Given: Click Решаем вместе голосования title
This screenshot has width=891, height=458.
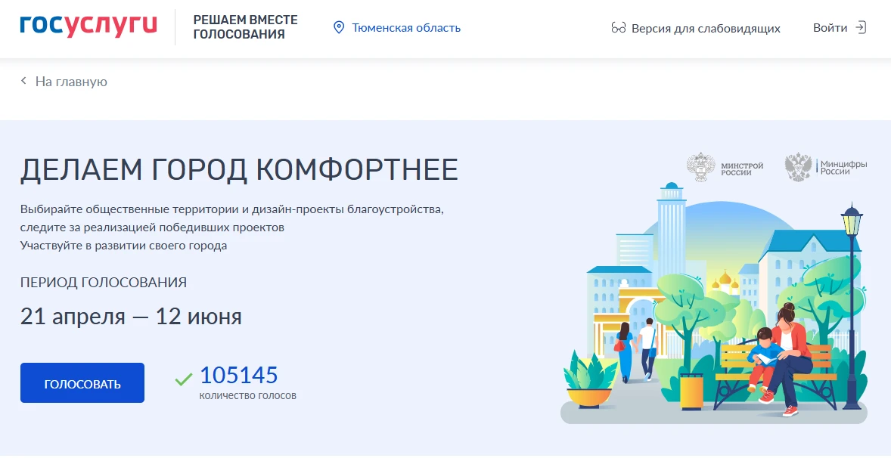Looking at the screenshot, I should pos(246,27).
